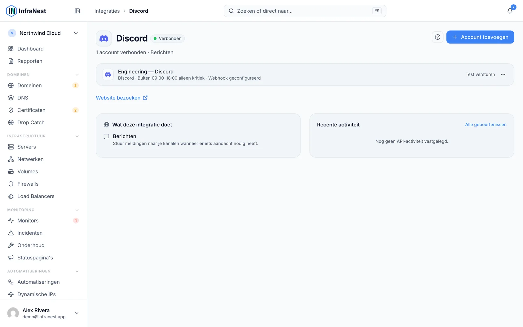Image resolution: width=523 pixels, height=327 pixels.
Task: Click the Account toevoegen button
Action: pos(480,37)
